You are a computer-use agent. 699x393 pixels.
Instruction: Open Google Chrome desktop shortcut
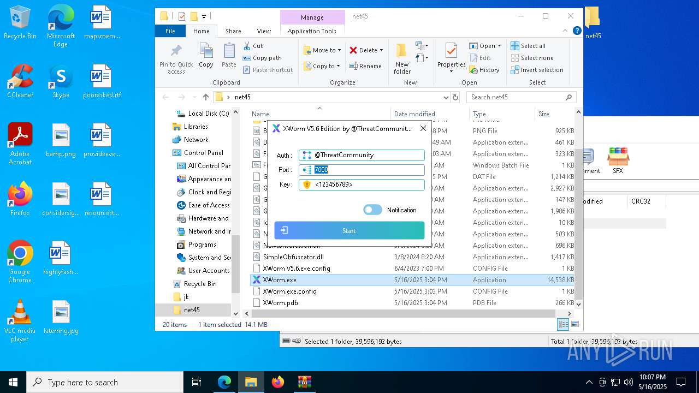pos(20,262)
